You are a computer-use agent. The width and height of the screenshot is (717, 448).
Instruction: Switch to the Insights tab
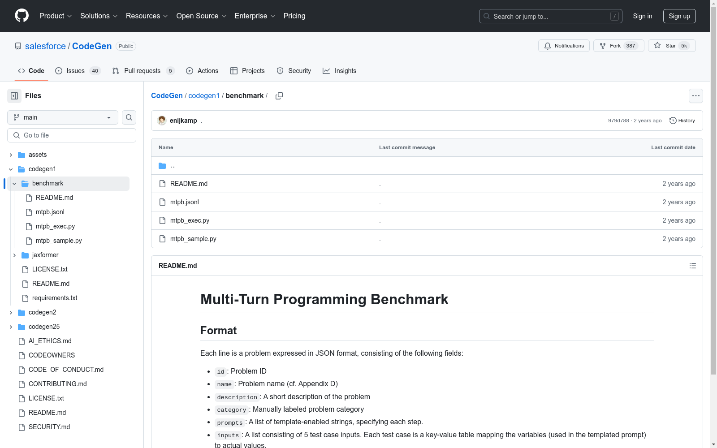pyautogui.click(x=339, y=71)
